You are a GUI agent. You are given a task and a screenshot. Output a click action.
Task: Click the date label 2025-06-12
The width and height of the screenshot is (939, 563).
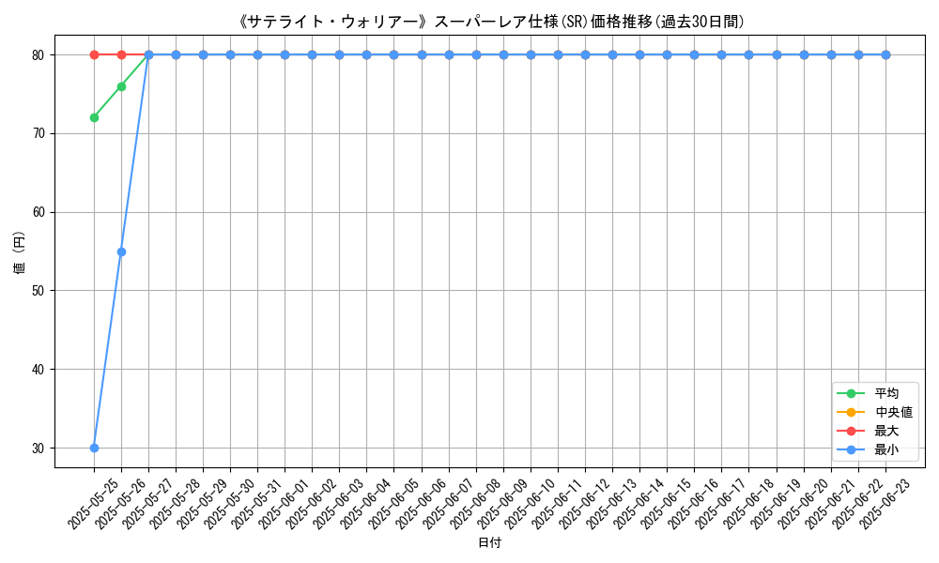[x=584, y=505]
